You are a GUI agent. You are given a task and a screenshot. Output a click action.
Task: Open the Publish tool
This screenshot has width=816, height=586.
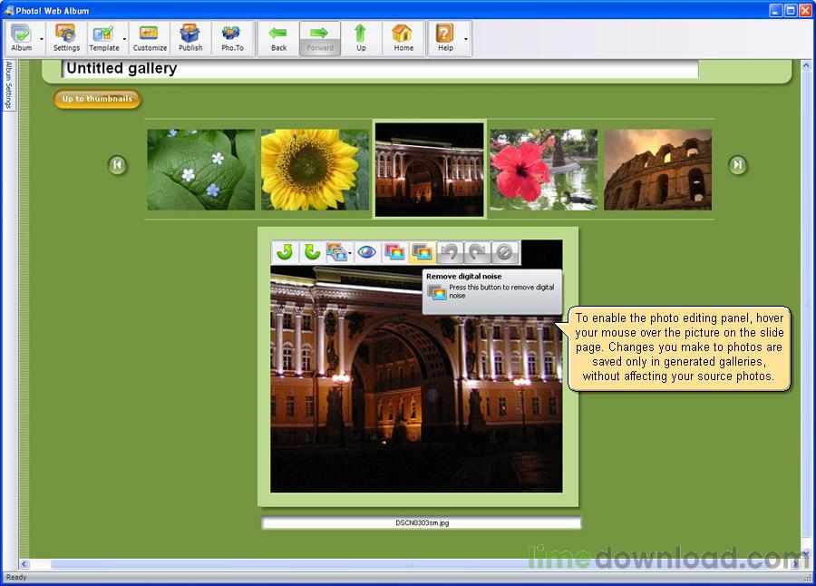pos(190,38)
